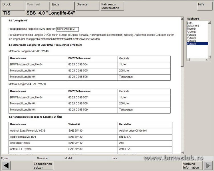Click heading '4.2 Namentlich freigegebene Longlife-04 Öle:'

pyautogui.click(x=35, y=117)
